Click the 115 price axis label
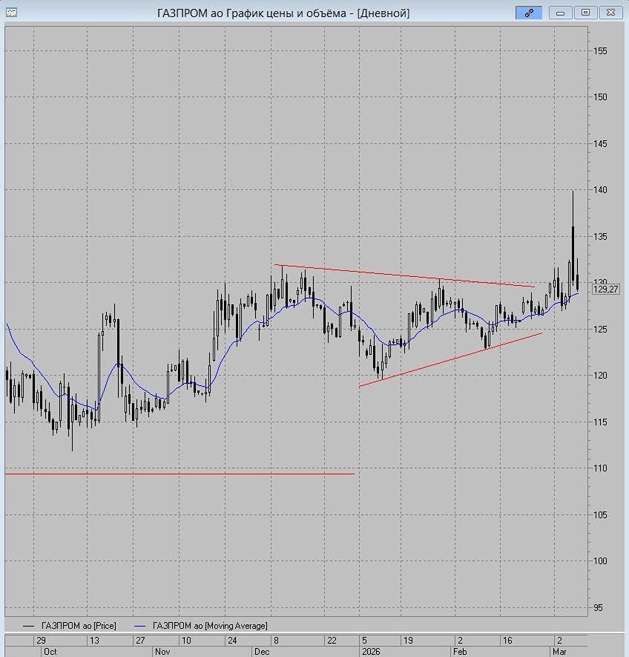The image size is (629, 657). 600,422
